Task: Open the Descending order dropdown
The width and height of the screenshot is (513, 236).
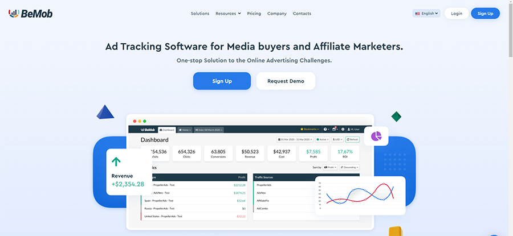Action: click(x=349, y=167)
